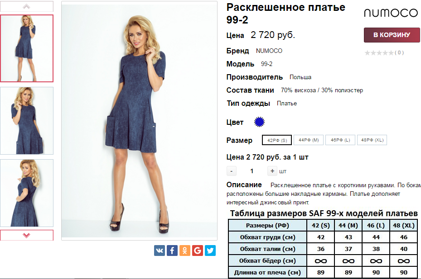Move thumbnail list down with the red chevron
The height and width of the screenshot is (279, 421).
click(x=27, y=235)
